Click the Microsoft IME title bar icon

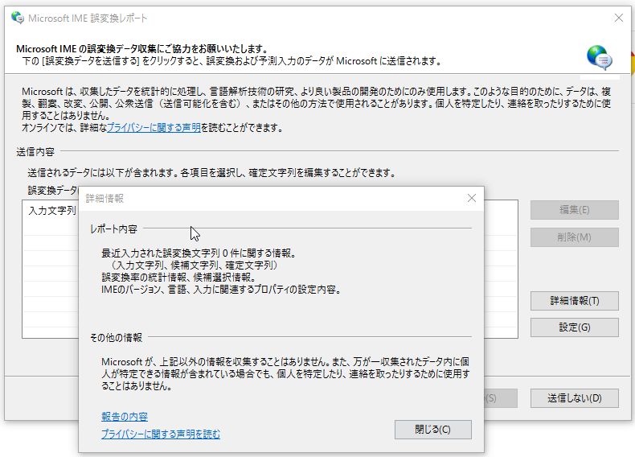tap(18, 18)
